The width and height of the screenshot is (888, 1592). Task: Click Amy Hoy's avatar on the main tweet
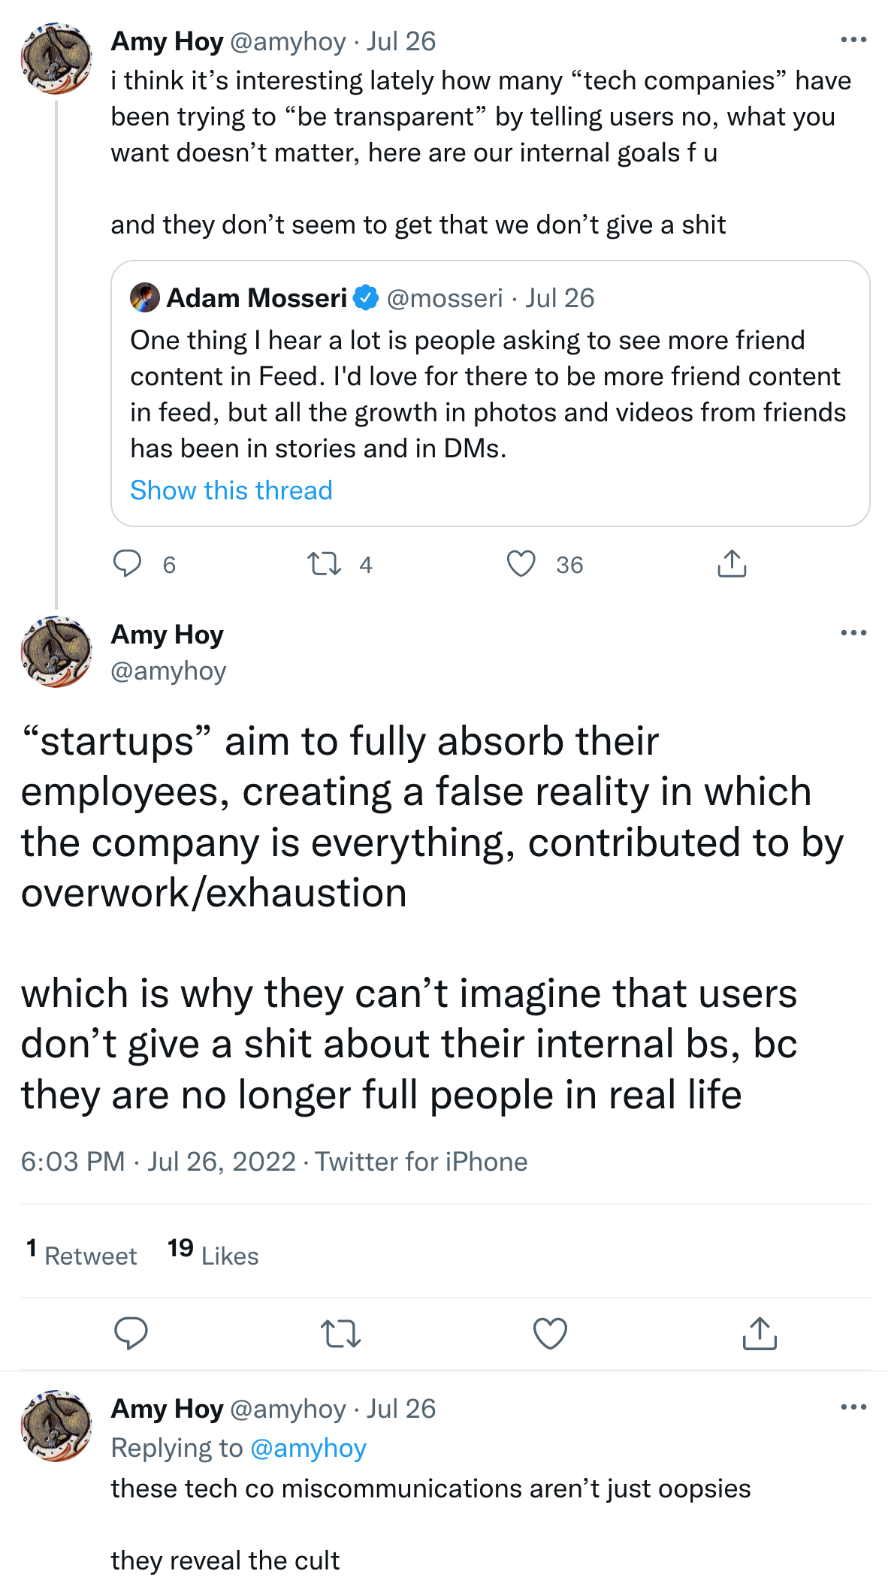point(56,652)
